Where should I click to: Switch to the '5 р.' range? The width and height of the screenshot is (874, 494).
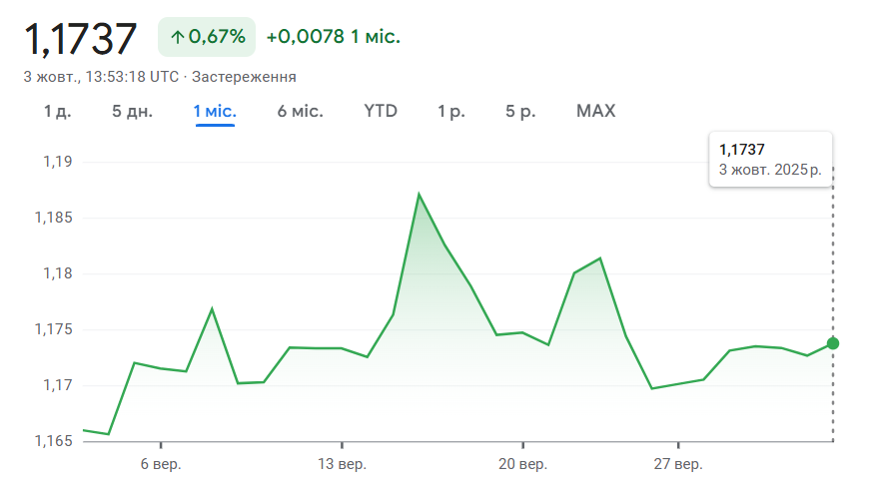[x=520, y=111]
